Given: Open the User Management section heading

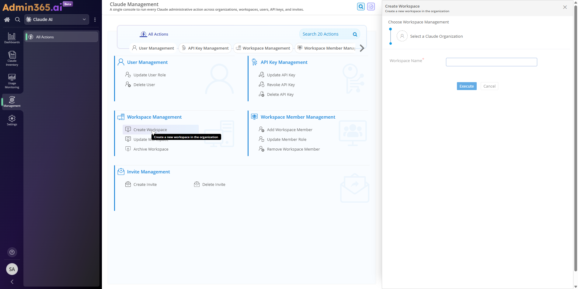Looking at the screenshot, I should click(147, 62).
